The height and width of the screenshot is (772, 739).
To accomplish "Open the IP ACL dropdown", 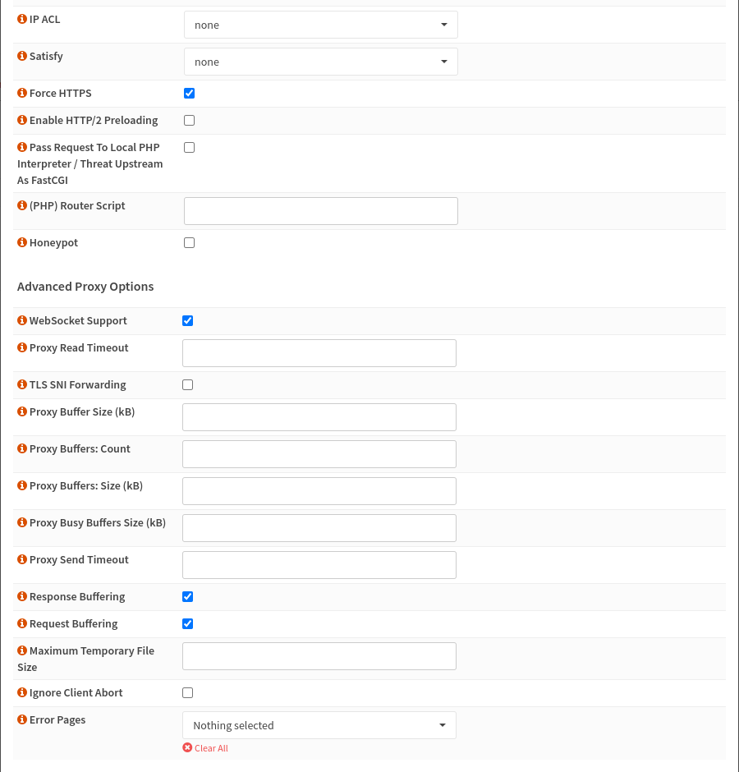I will pyautogui.click(x=320, y=24).
